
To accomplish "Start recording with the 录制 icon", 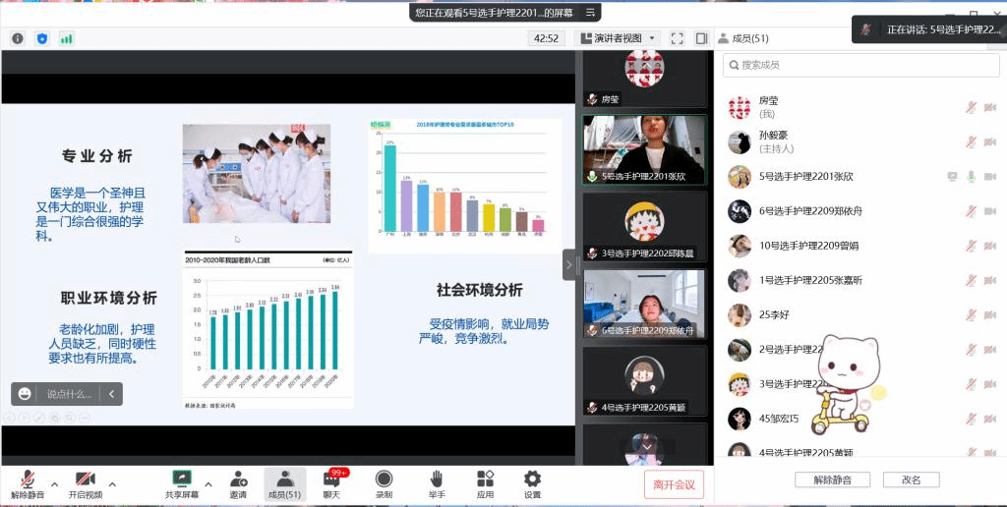I will (x=384, y=483).
